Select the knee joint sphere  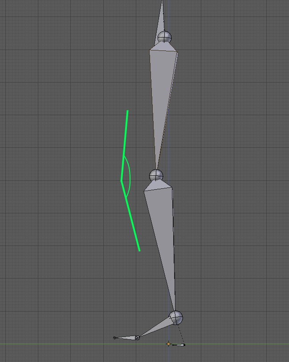(156, 175)
